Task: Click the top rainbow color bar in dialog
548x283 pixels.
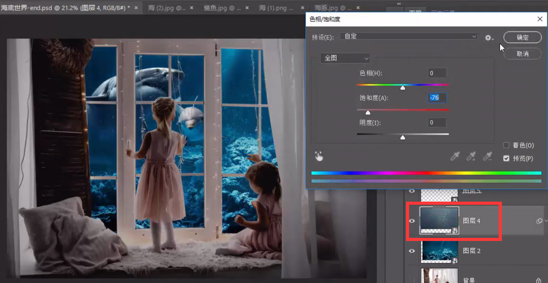Action: pos(426,173)
